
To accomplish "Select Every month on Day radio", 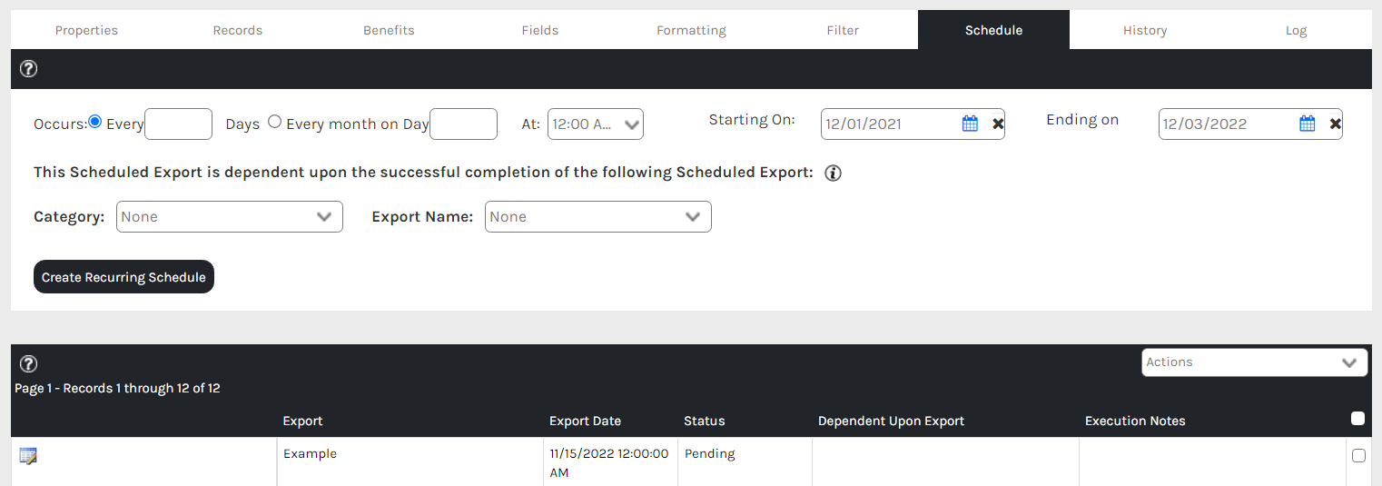I will 275,123.
